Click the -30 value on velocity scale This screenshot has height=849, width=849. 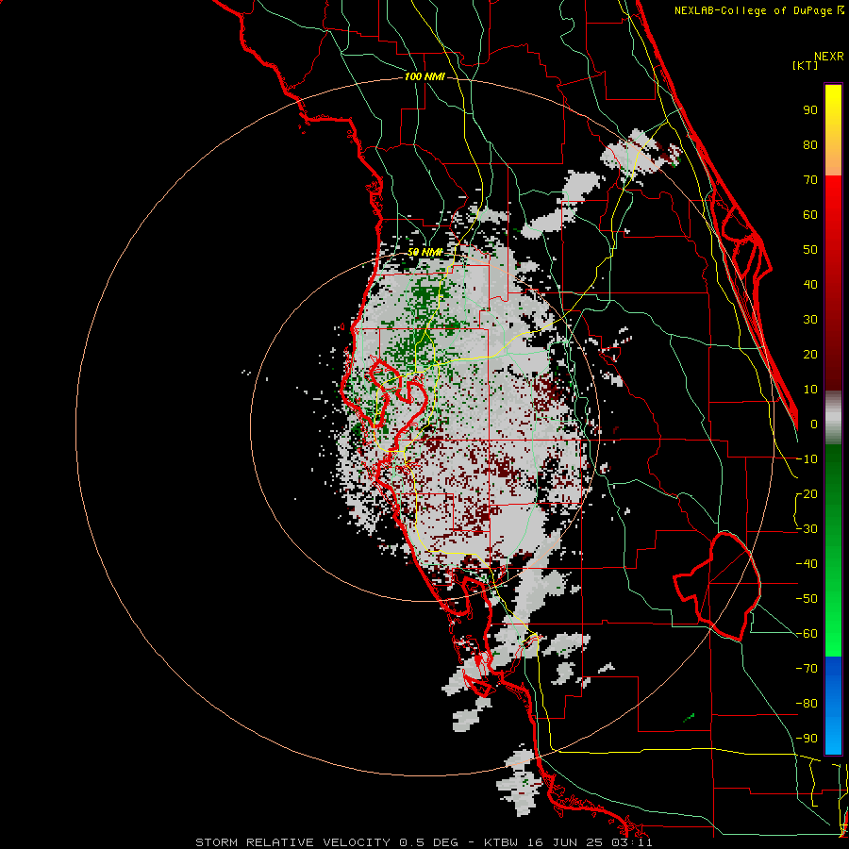(807, 529)
